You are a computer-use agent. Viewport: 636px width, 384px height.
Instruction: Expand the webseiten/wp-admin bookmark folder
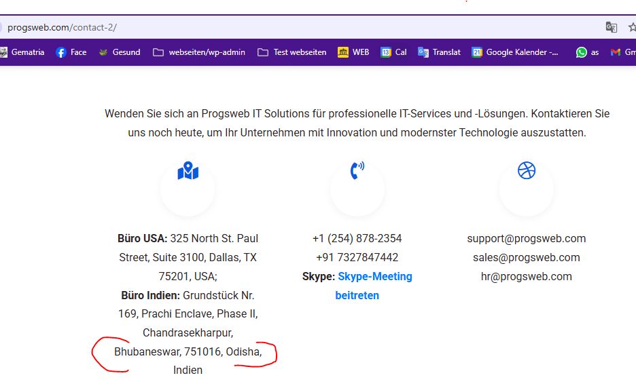pos(199,52)
